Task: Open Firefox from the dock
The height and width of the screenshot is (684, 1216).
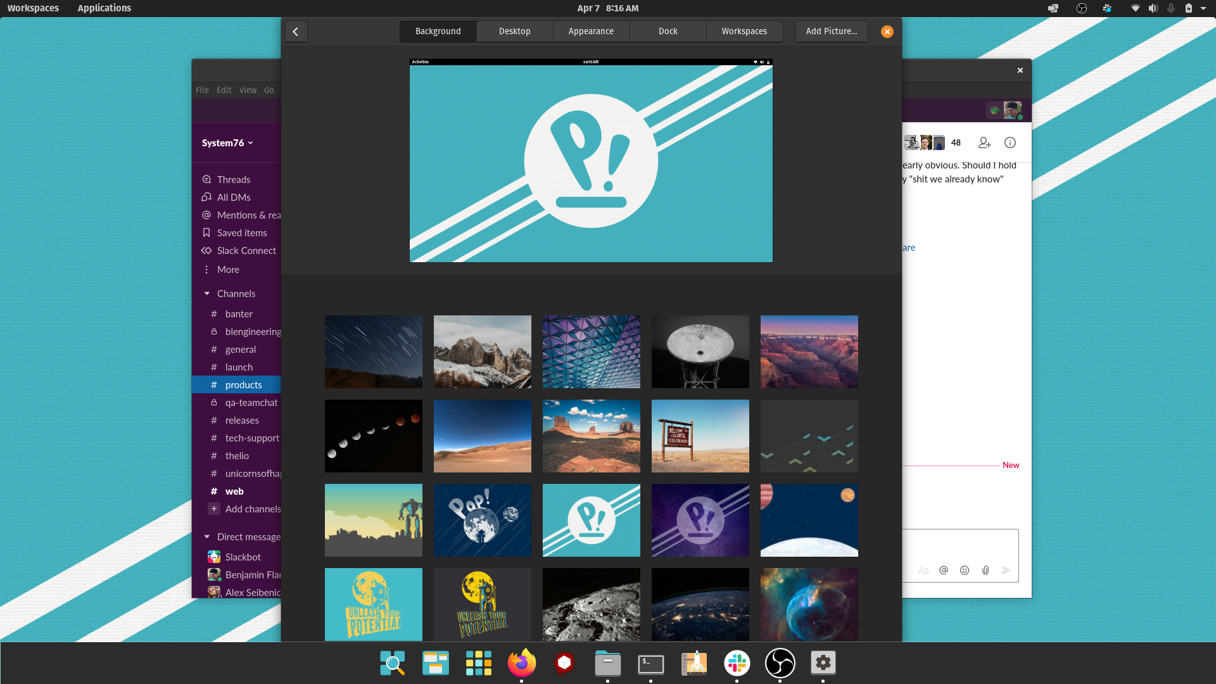Action: (521, 663)
